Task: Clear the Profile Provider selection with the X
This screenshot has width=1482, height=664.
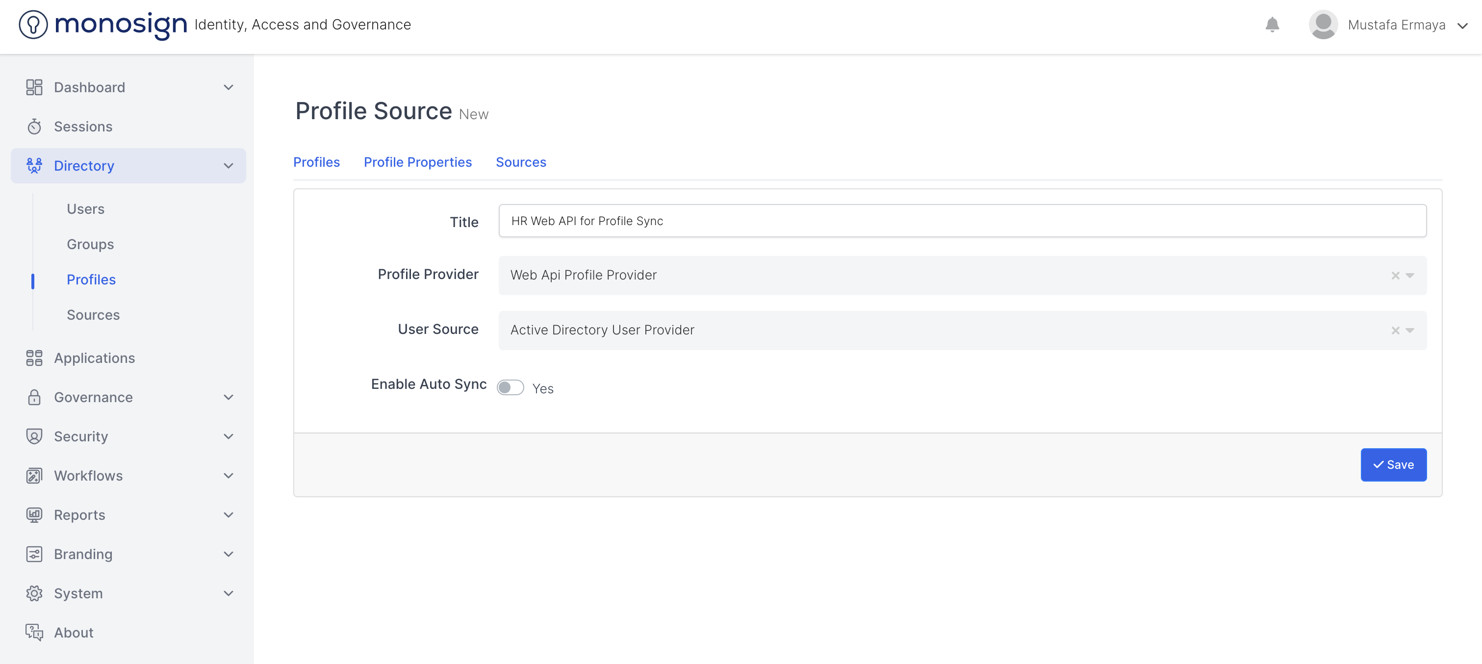Action: pos(1395,276)
